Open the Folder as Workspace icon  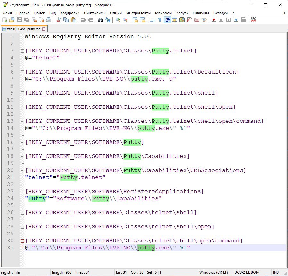(x=196, y=20)
